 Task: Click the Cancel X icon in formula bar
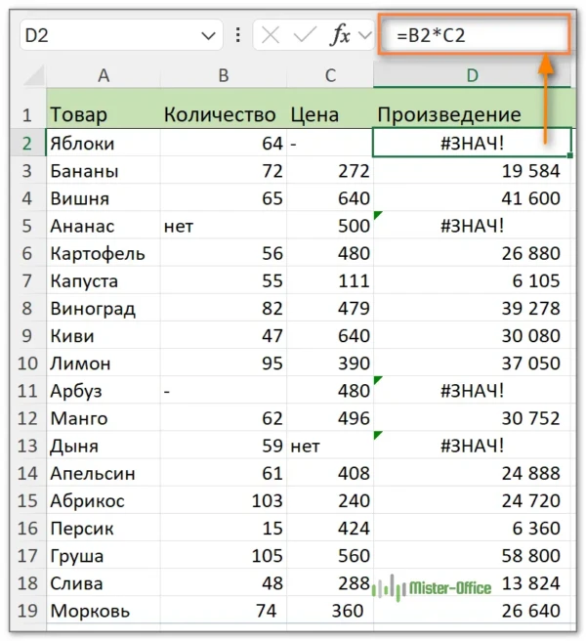(x=272, y=35)
